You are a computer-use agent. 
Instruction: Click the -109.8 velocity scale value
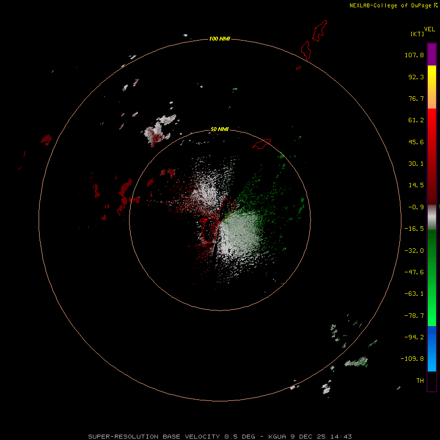coord(412,359)
